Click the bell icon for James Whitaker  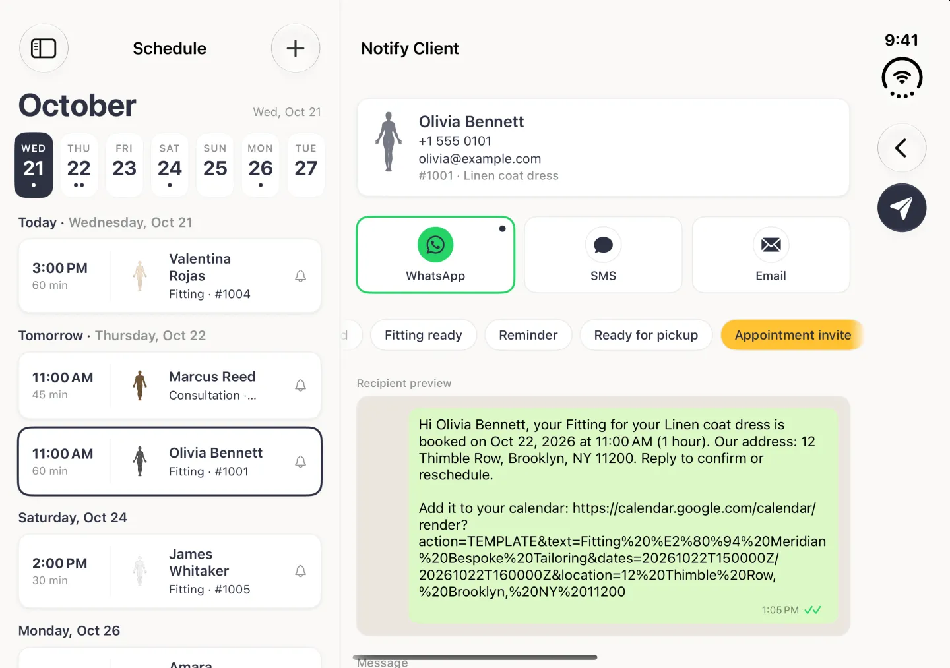coord(300,571)
